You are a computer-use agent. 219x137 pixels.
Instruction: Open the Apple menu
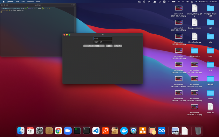4,2
